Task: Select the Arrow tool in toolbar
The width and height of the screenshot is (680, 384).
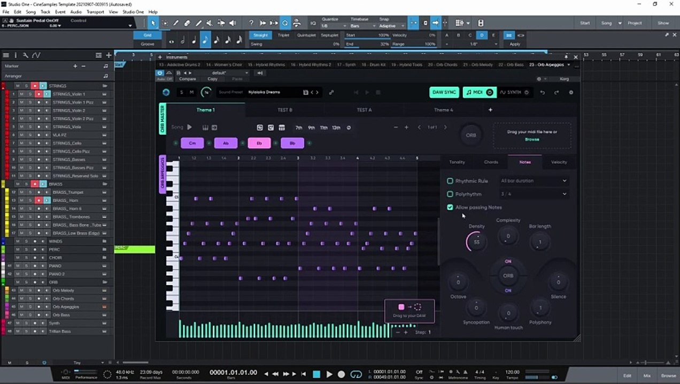Action: click(153, 23)
